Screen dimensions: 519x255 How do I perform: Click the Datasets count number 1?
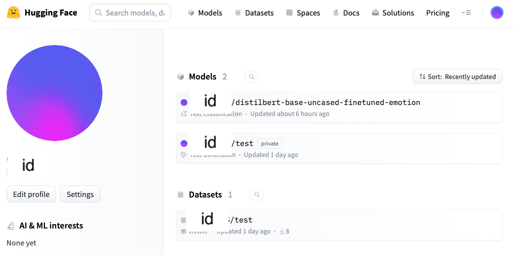point(230,194)
